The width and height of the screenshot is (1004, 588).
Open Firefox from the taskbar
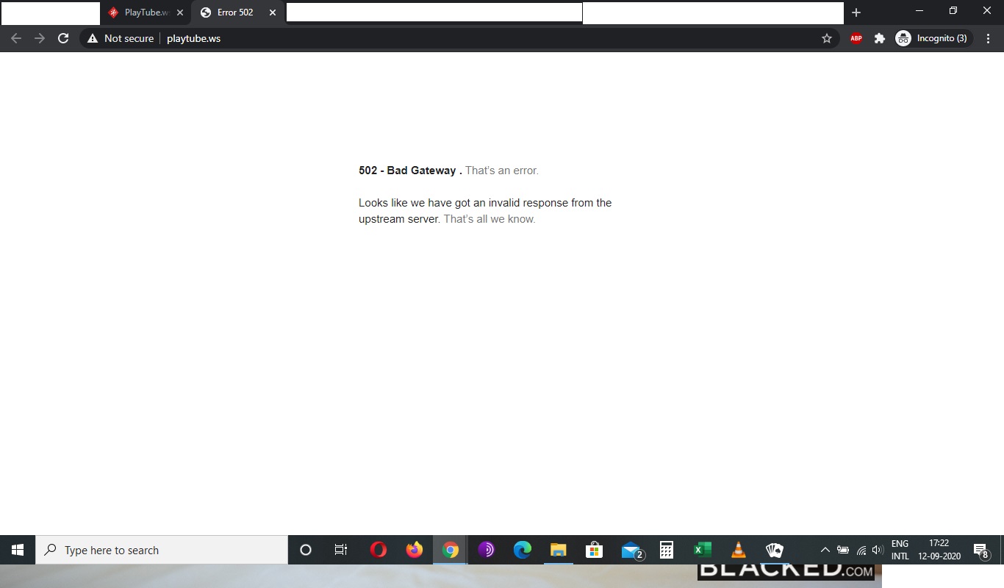[415, 550]
